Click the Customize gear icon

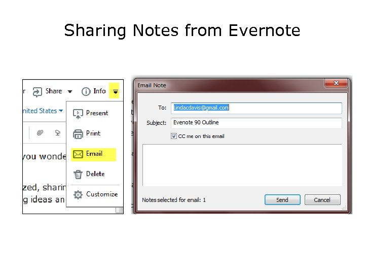(78, 194)
